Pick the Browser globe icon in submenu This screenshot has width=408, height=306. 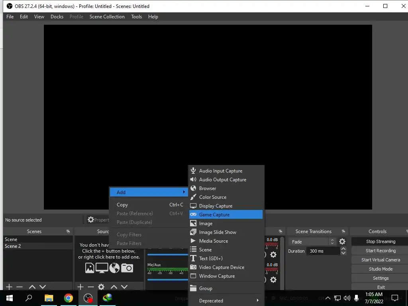coord(193,188)
